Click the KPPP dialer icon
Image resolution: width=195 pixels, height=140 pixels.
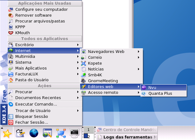(11, 27)
